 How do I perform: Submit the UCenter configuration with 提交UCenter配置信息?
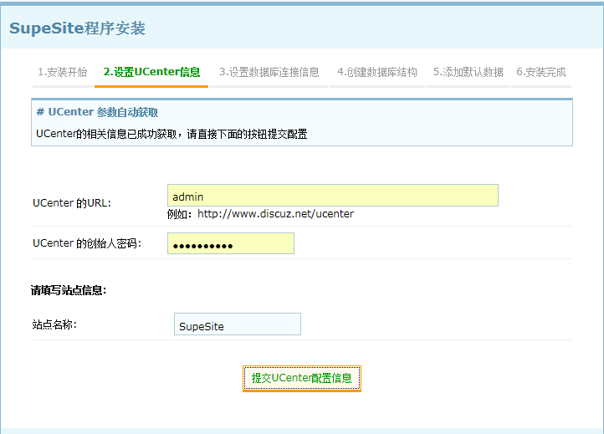click(302, 378)
